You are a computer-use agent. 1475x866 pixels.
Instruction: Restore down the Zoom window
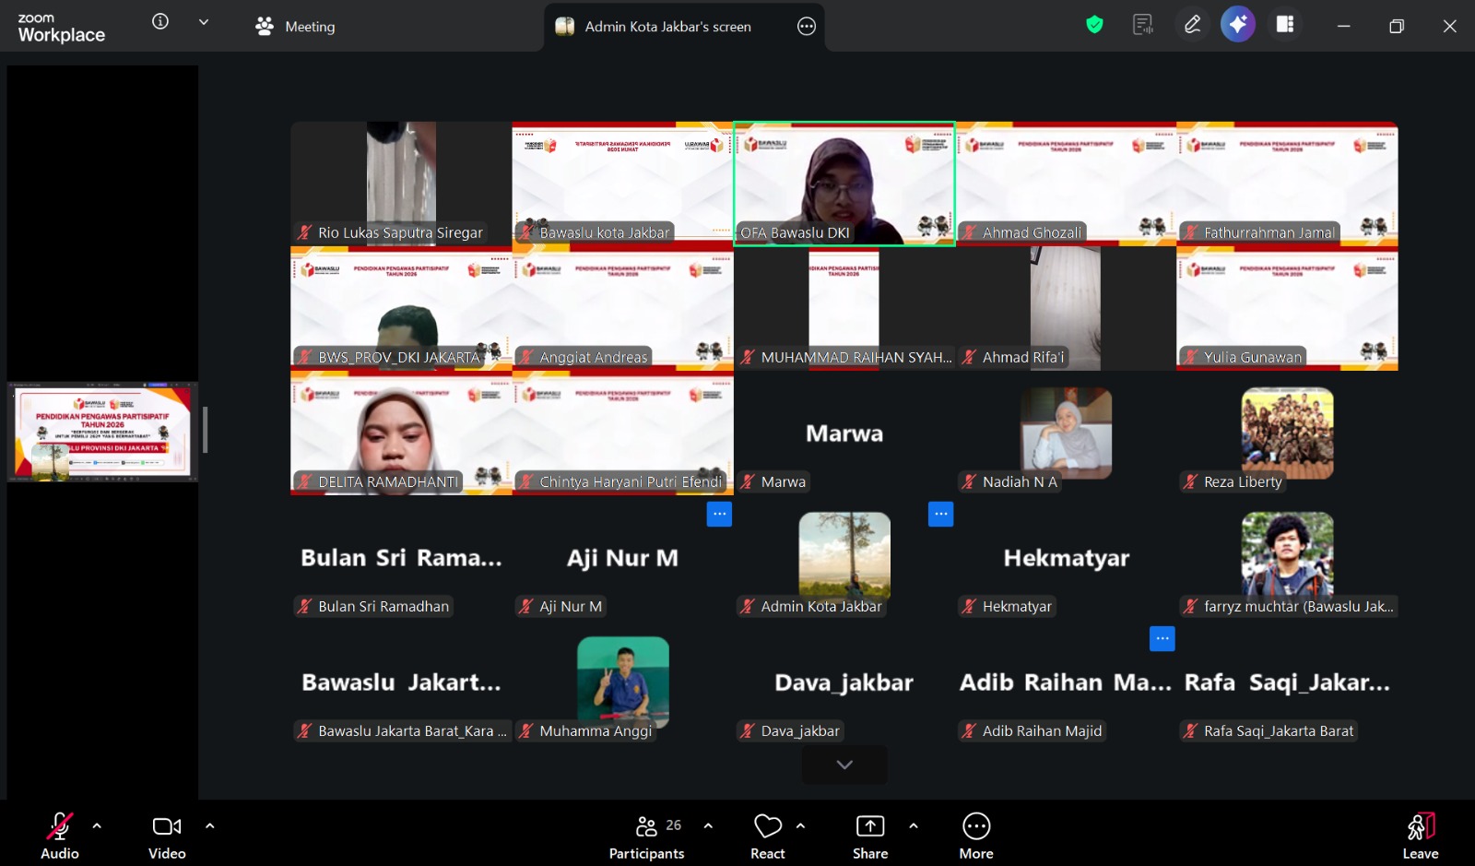click(x=1397, y=26)
